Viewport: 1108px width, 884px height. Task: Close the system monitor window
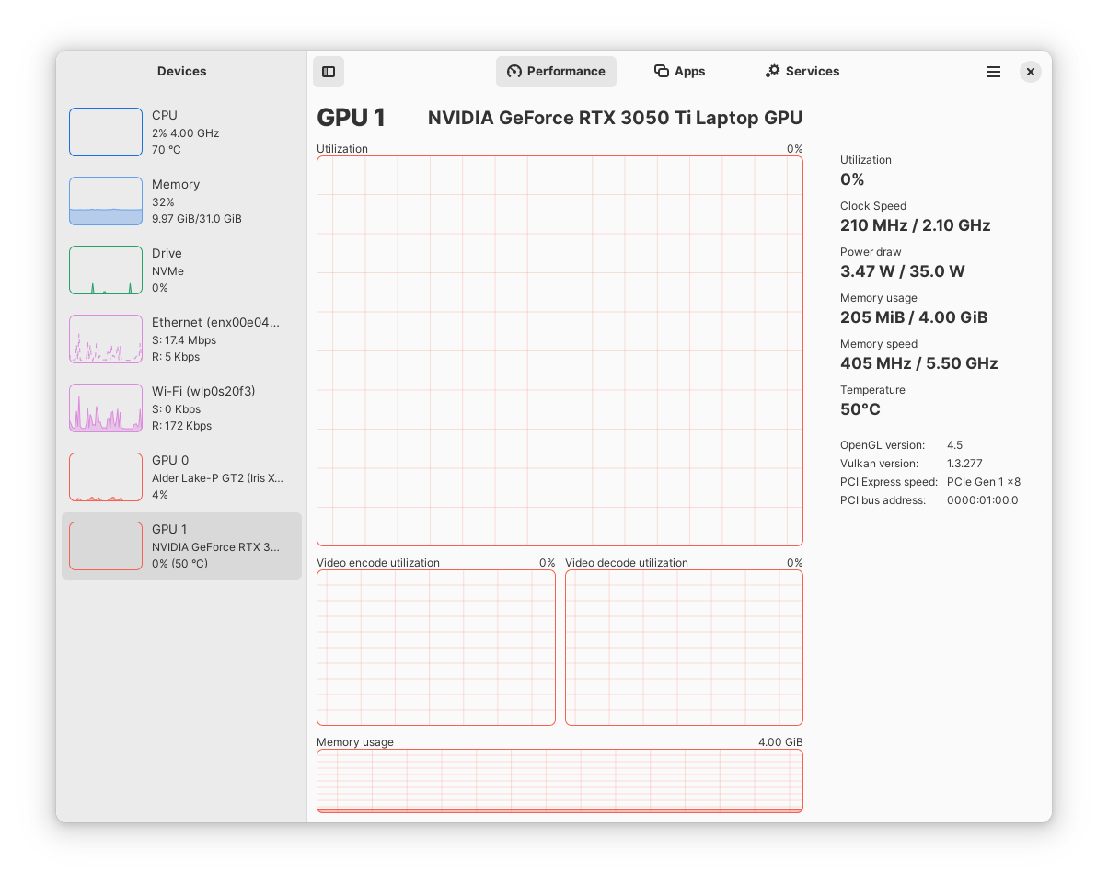pyautogui.click(x=1031, y=72)
